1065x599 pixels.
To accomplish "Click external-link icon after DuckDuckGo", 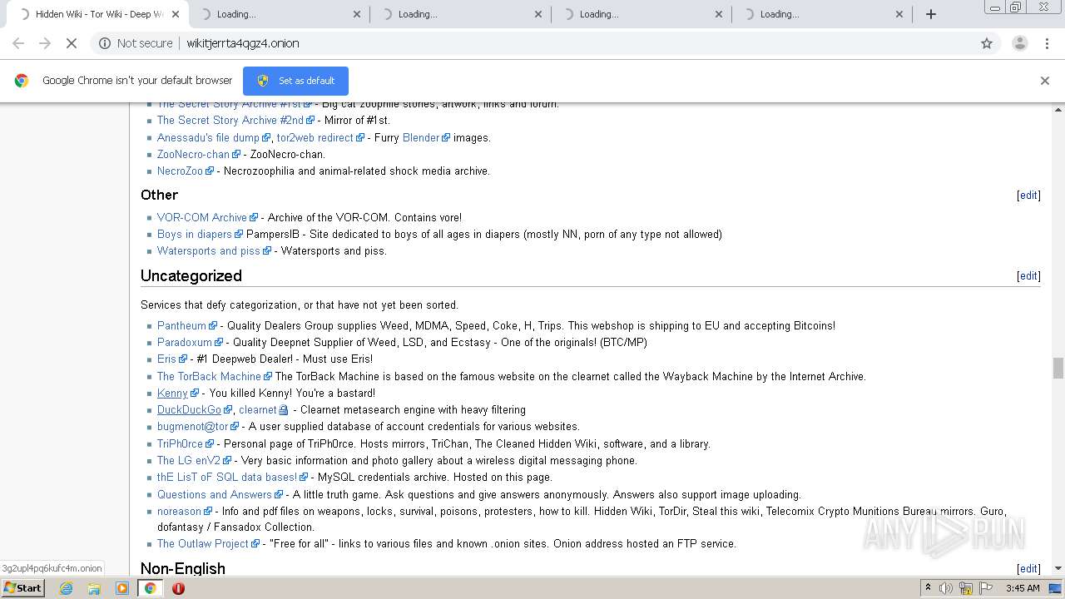I will point(227,410).
